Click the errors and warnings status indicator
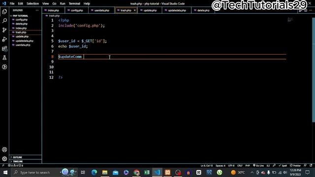315x177 pixels. (15, 166)
